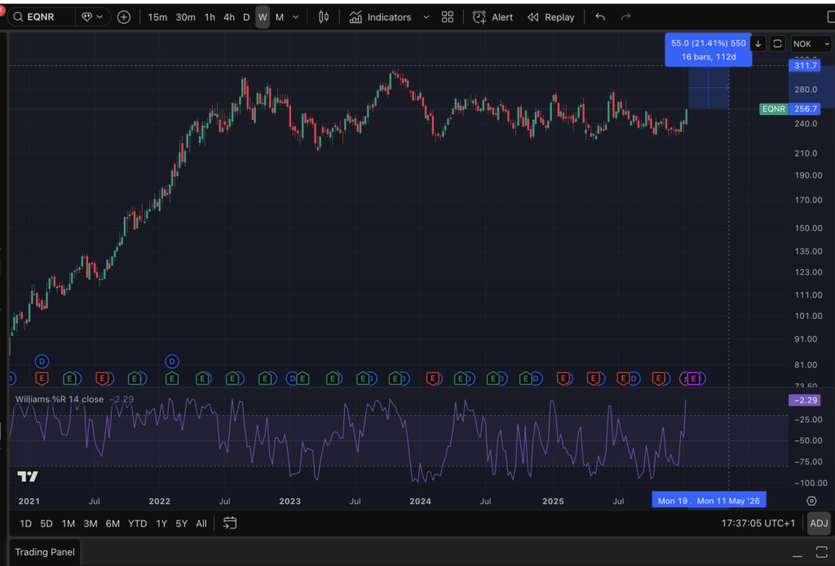Open the NOK currency dropdown
Image resolution: width=835 pixels, height=566 pixels.
click(x=810, y=43)
